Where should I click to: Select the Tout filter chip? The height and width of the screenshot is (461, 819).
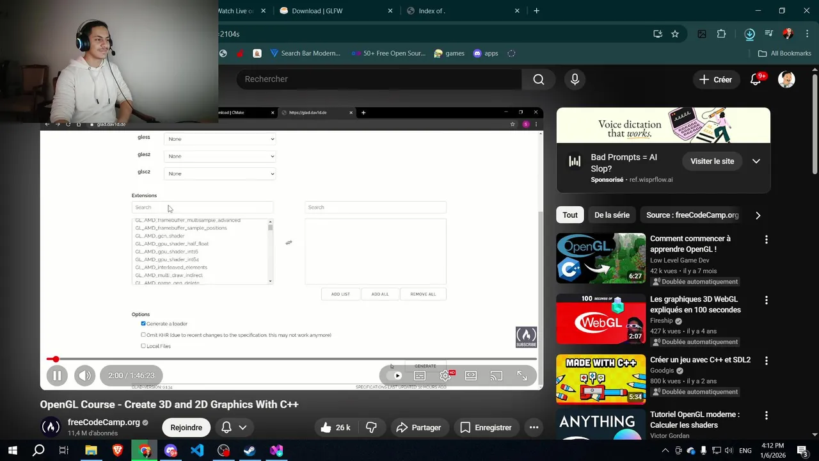point(570,215)
